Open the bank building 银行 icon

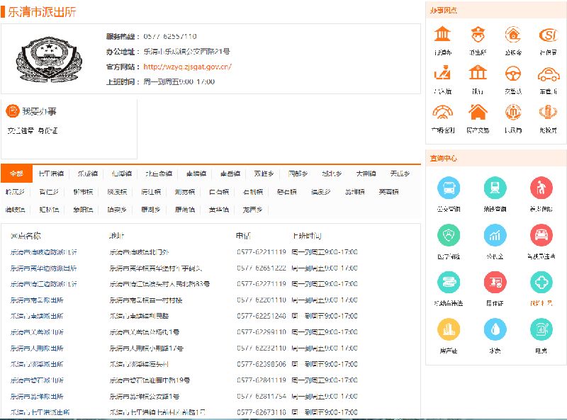coord(478,73)
